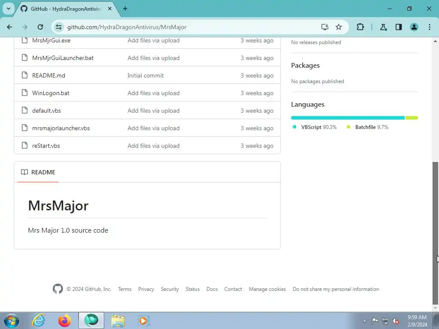Select the GitHub HydraDragonAntivirus tab
439x329 pixels.
click(x=66, y=9)
